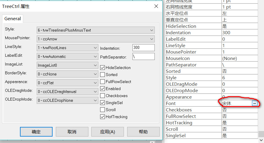Click the 确定 confirm button

point(36,132)
